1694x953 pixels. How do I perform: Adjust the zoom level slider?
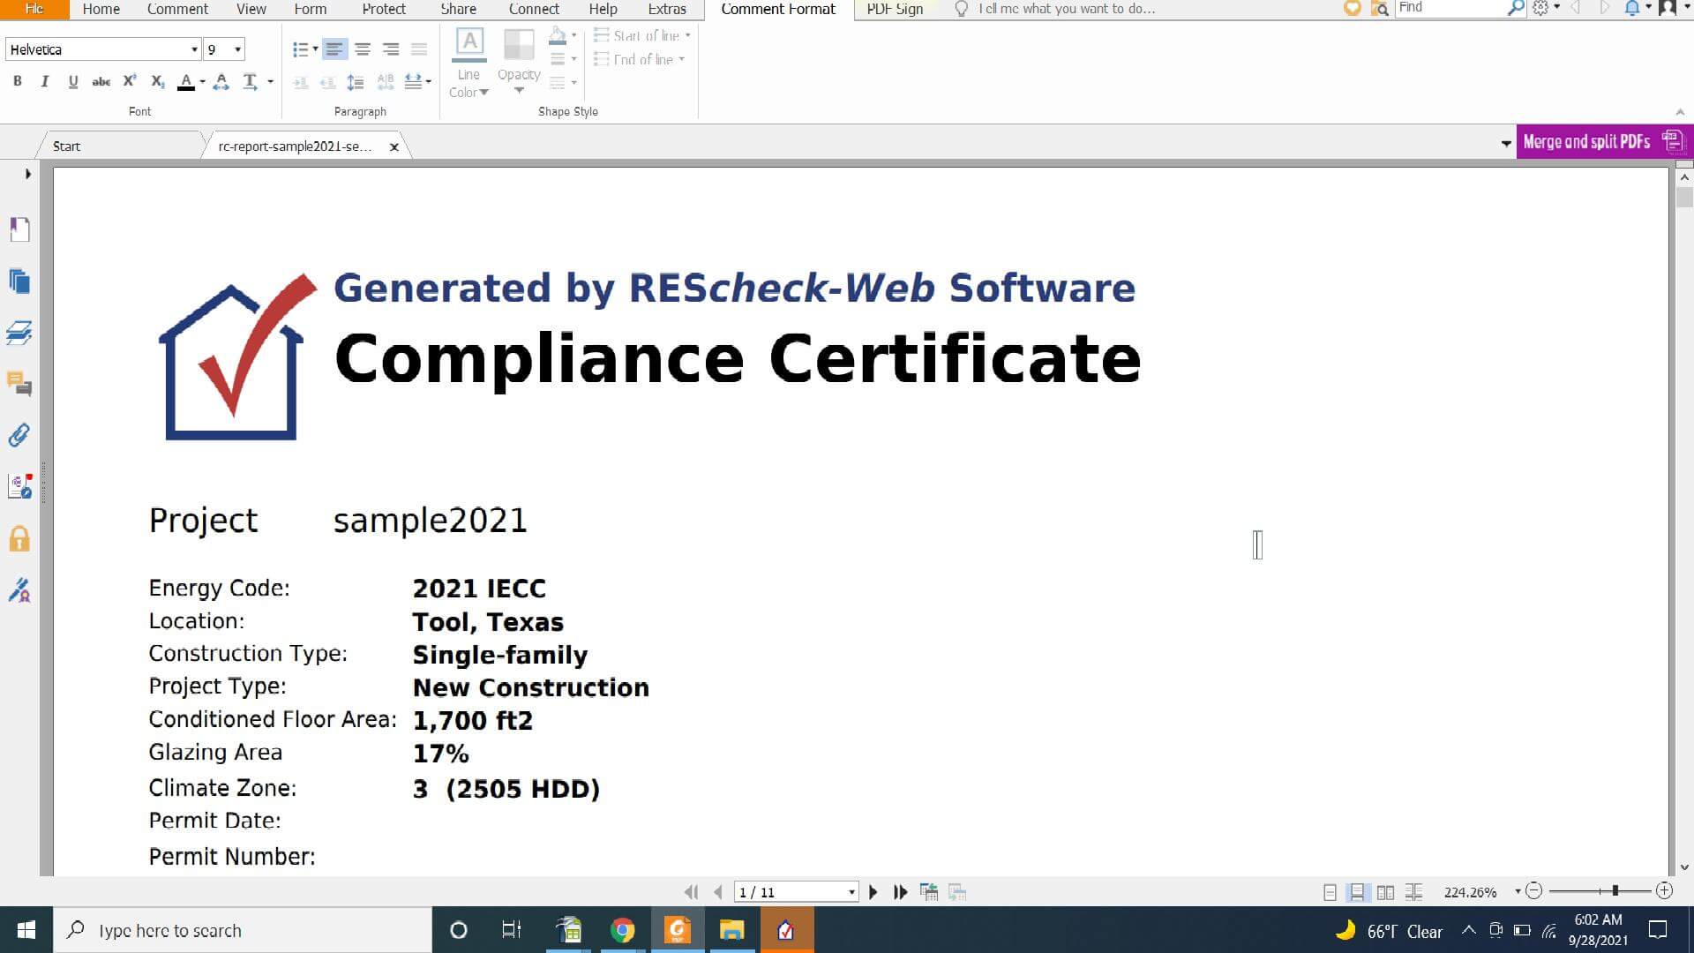point(1615,891)
